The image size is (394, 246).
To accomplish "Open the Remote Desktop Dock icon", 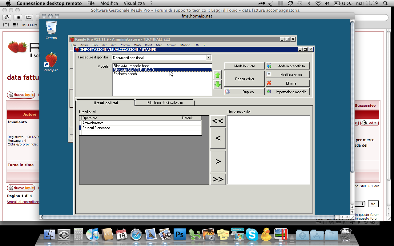I will click(237, 235).
